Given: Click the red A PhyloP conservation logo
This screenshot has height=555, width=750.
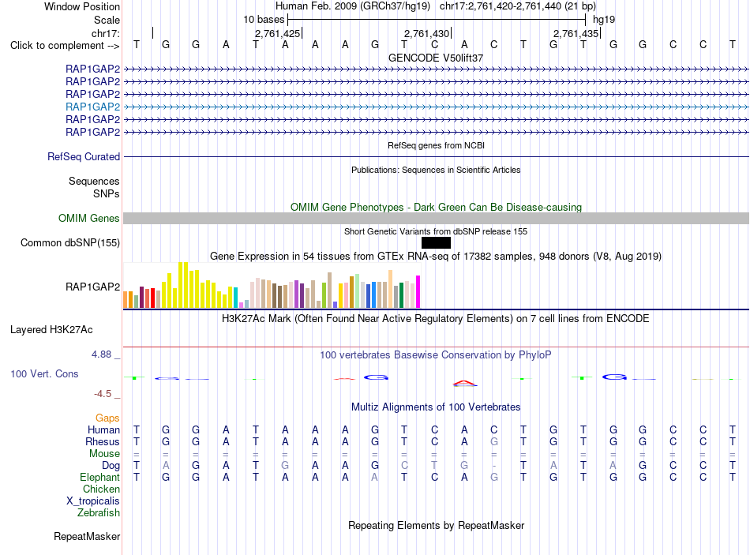Looking at the screenshot, I should coord(464,383).
